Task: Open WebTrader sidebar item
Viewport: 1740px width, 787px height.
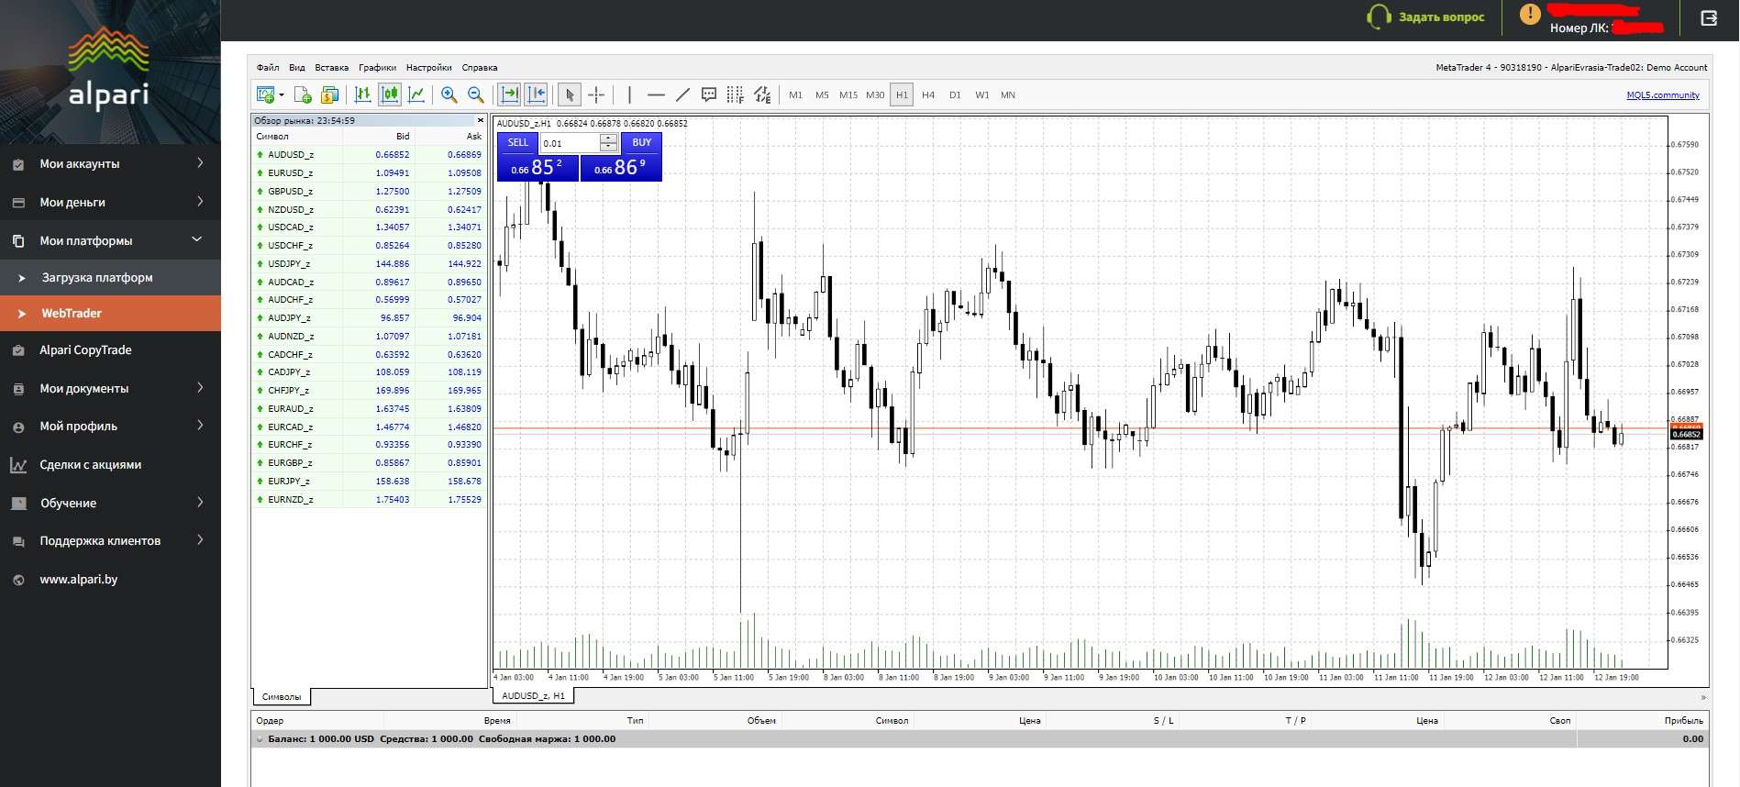Action: coord(110,313)
